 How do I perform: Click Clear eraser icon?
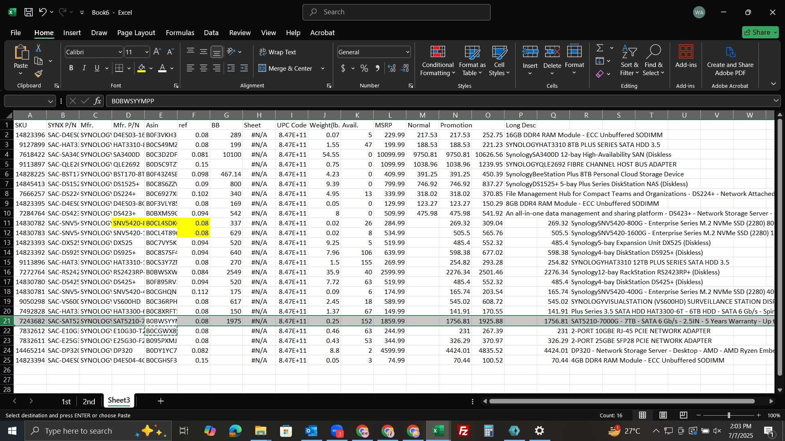(600, 74)
